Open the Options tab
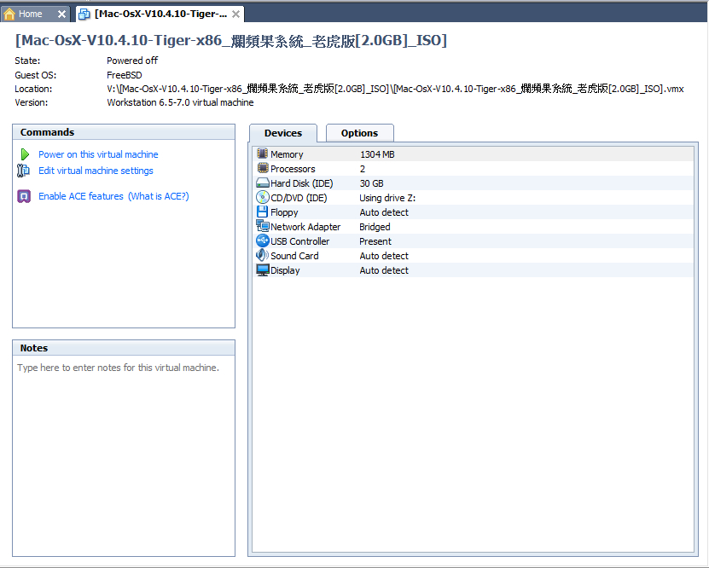709x568 pixels. (x=359, y=133)
